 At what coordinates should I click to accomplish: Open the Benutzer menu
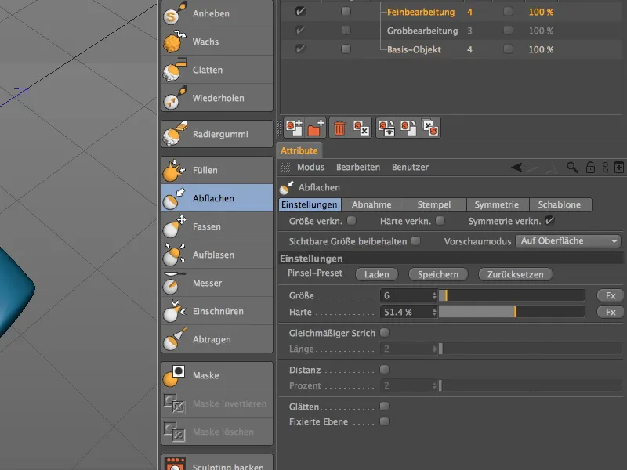[410, 168]
